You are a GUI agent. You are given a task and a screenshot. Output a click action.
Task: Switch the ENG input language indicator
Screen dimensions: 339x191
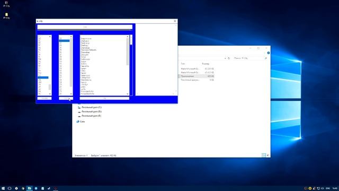328,188
